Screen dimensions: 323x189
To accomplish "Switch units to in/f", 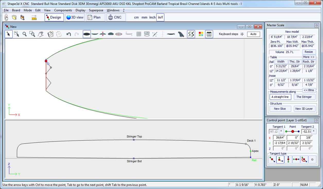I will (160, 17).
